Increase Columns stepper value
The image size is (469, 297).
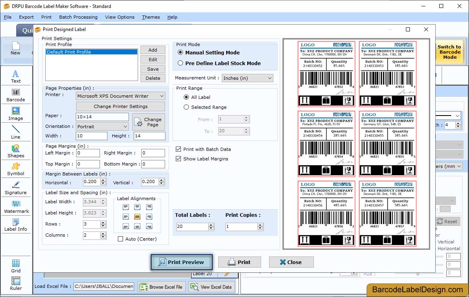click(x=103, y=233)
